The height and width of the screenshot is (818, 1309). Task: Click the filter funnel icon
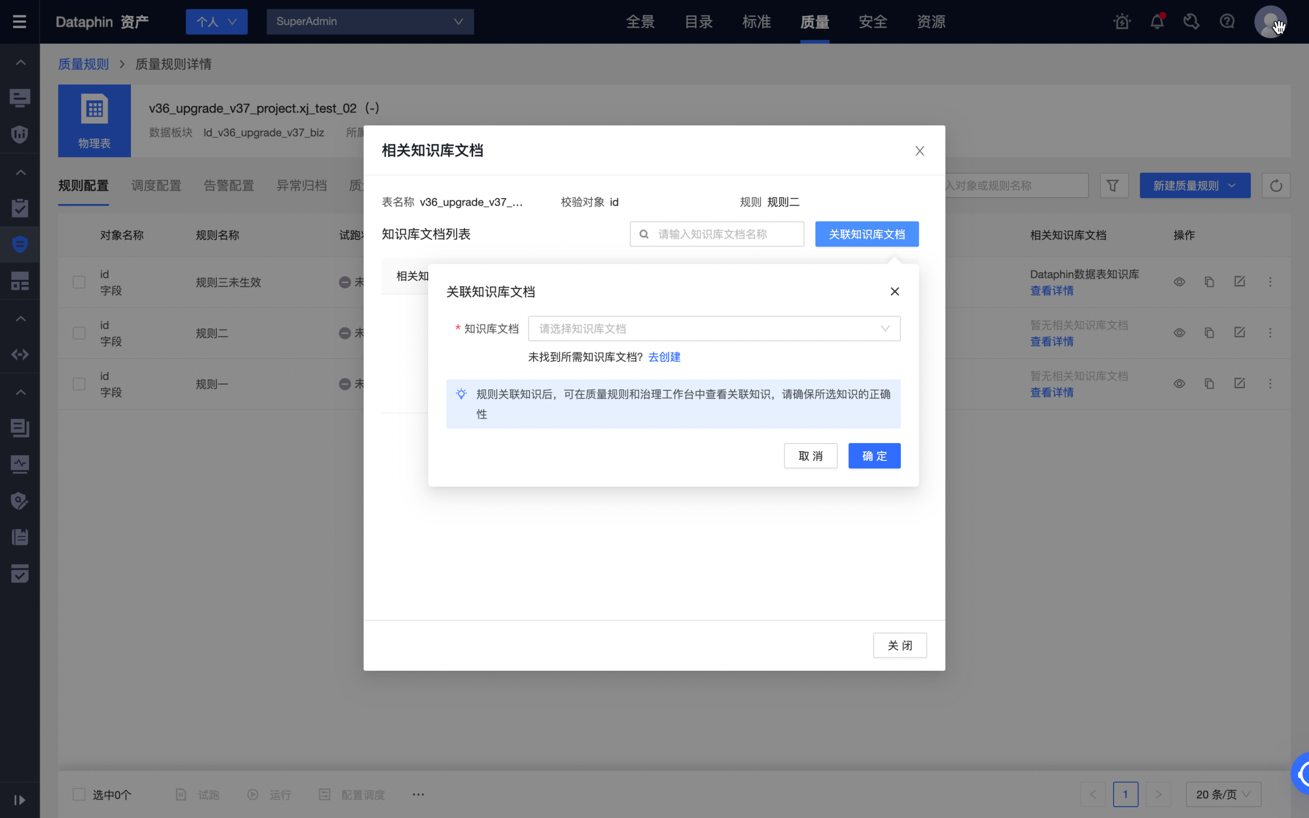[x=1113, y=186]
